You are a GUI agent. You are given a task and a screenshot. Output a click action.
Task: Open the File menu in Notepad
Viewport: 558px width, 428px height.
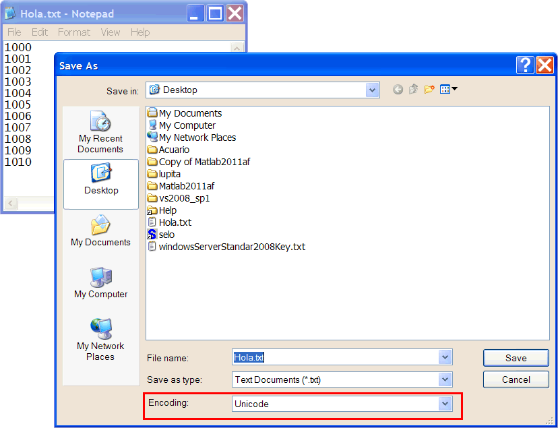[x=14, y=32]
